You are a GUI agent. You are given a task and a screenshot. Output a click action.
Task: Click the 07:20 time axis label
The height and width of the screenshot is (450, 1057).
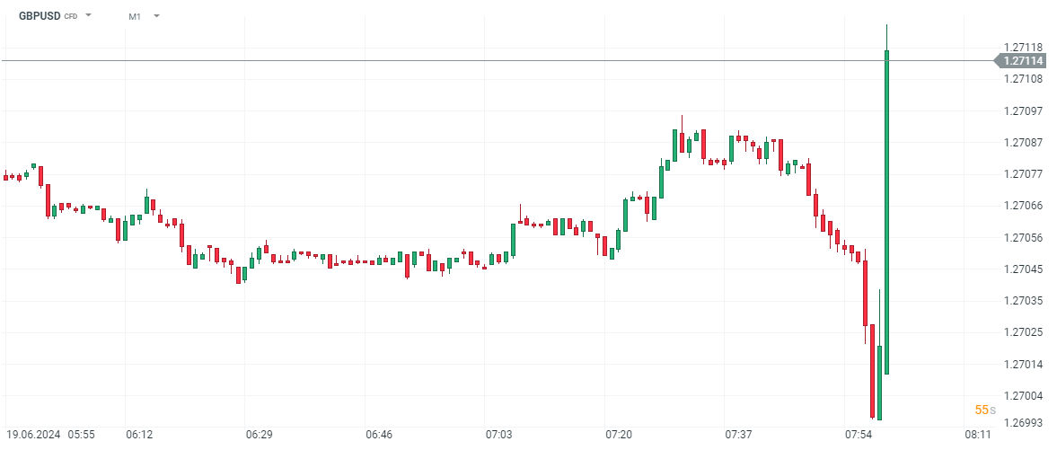click(619, 435)
